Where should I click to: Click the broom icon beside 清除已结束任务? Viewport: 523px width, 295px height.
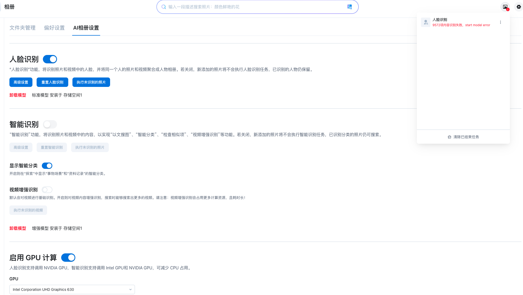pos(450,137)
